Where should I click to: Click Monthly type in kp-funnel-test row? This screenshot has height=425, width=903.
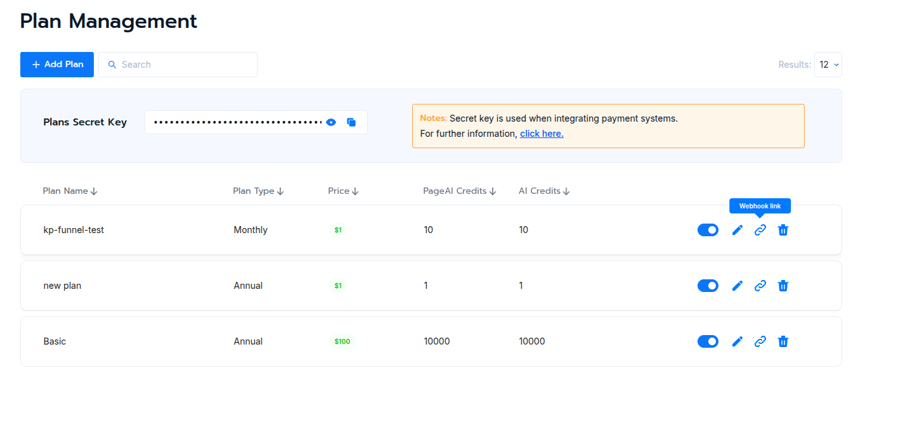[x=250, y=230]
